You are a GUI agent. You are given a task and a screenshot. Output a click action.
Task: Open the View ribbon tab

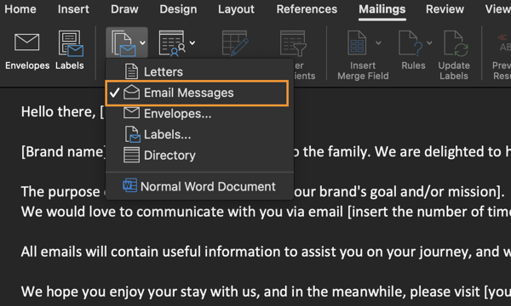pyautogui.click(x=498, y=9)
